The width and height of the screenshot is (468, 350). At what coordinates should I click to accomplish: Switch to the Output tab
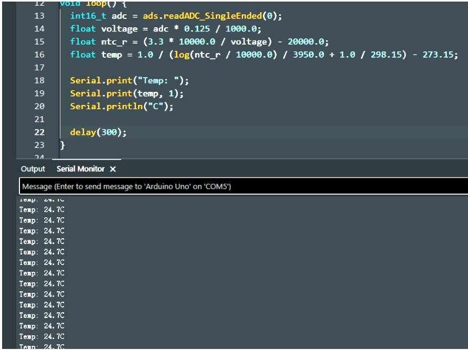(x=33, y=169)
